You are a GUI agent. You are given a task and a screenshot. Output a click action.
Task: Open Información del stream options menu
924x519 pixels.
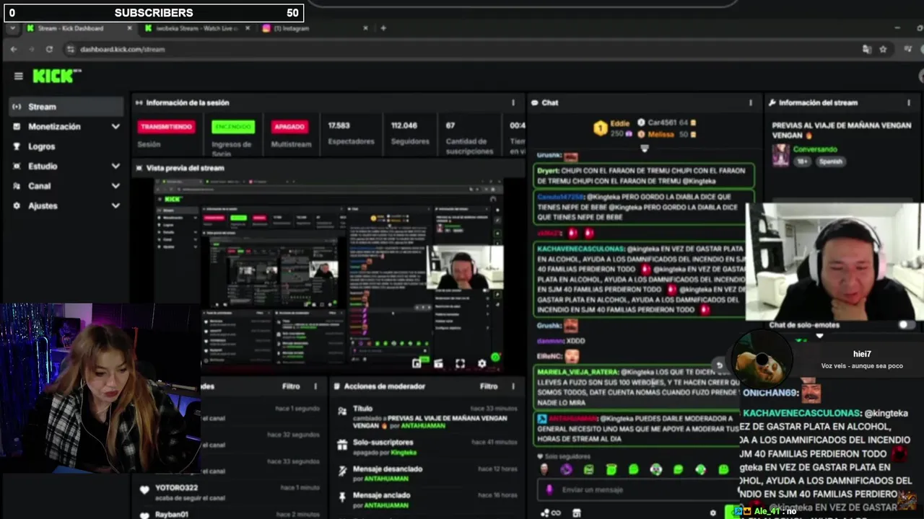point(908,102)
